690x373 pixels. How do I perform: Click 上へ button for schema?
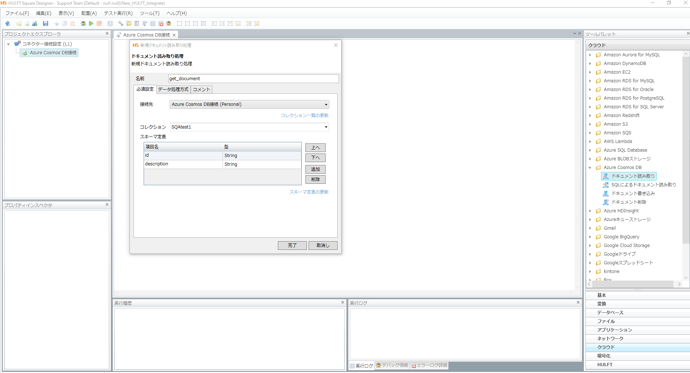click(x=316, y=148)
